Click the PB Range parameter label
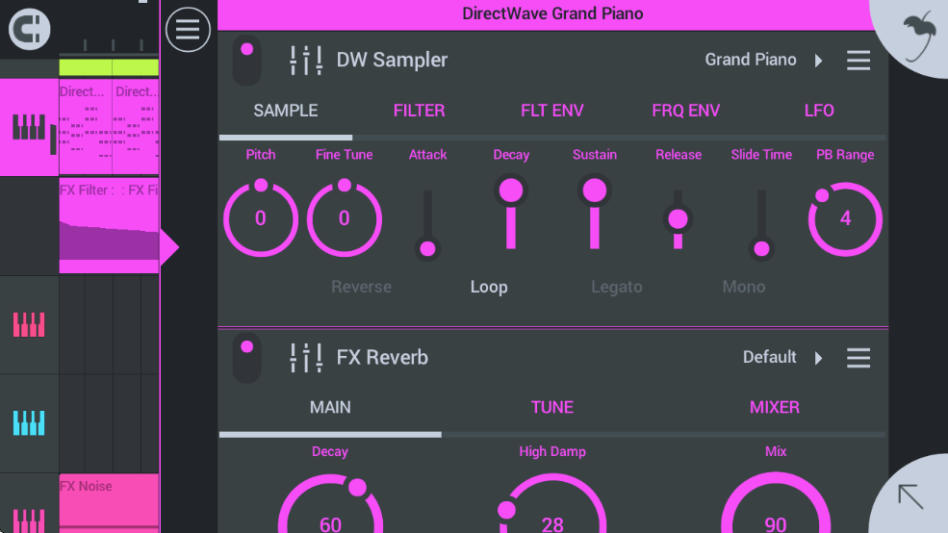The width and height of the screenshot is (948, 533). [845, 155]
